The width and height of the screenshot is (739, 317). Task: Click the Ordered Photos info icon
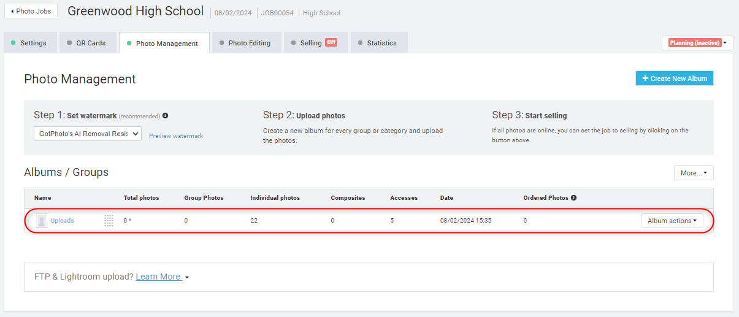tap(574, 198)
